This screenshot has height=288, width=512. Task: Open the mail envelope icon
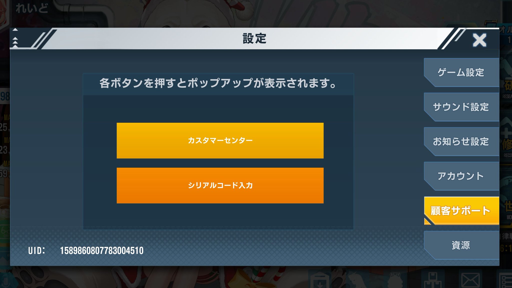point(470,280)
